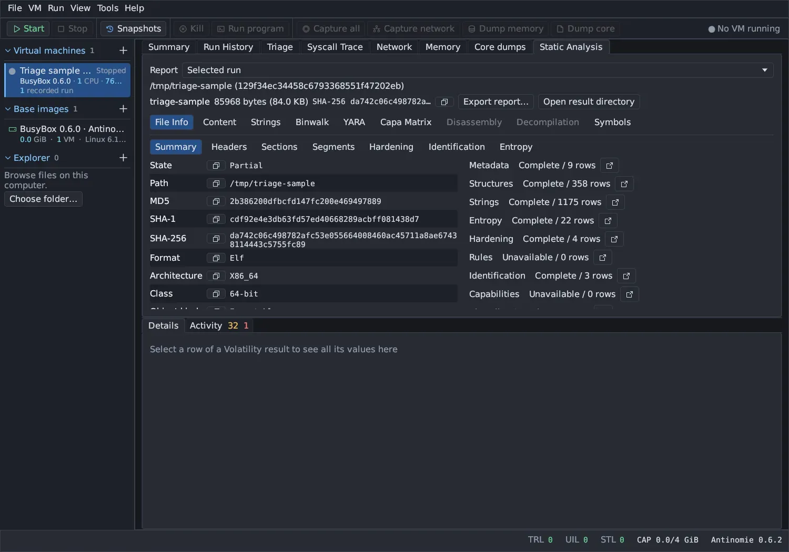This screenshot has height=552, width=789.
Task: Click Capture all in toolbar
Action: click(x=331, y=28)
